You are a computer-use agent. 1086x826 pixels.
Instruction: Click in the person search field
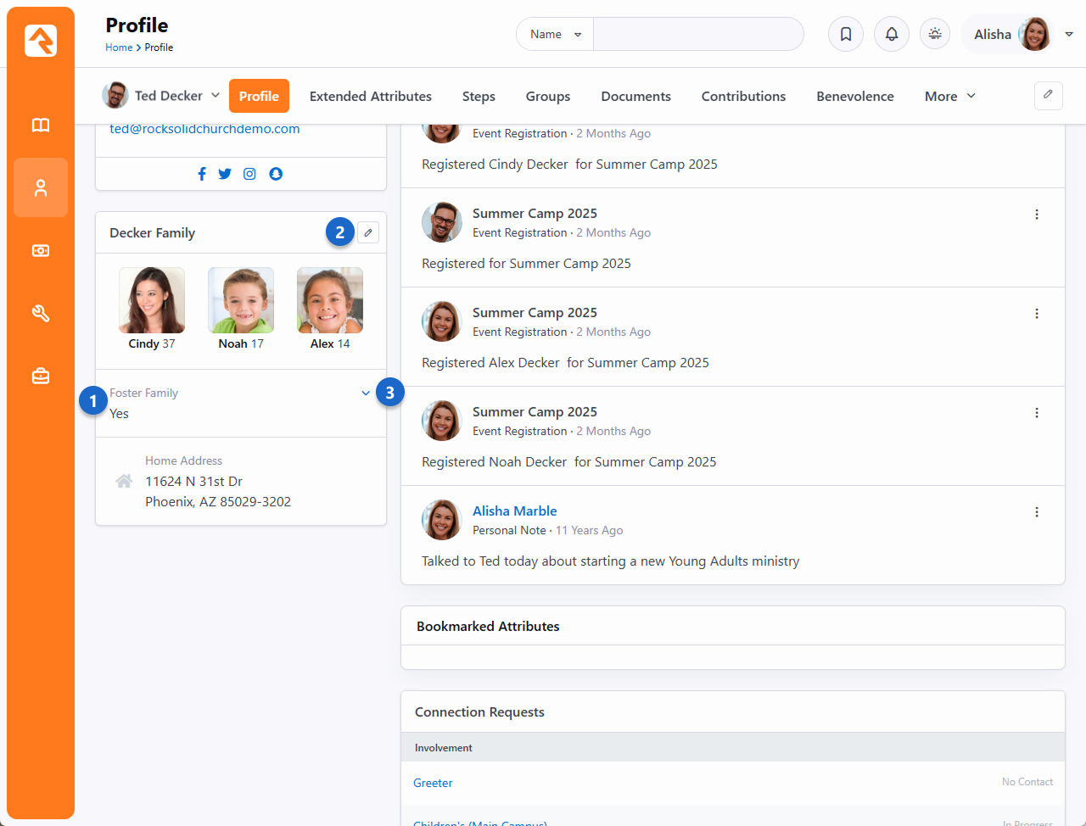pos(697,35)
